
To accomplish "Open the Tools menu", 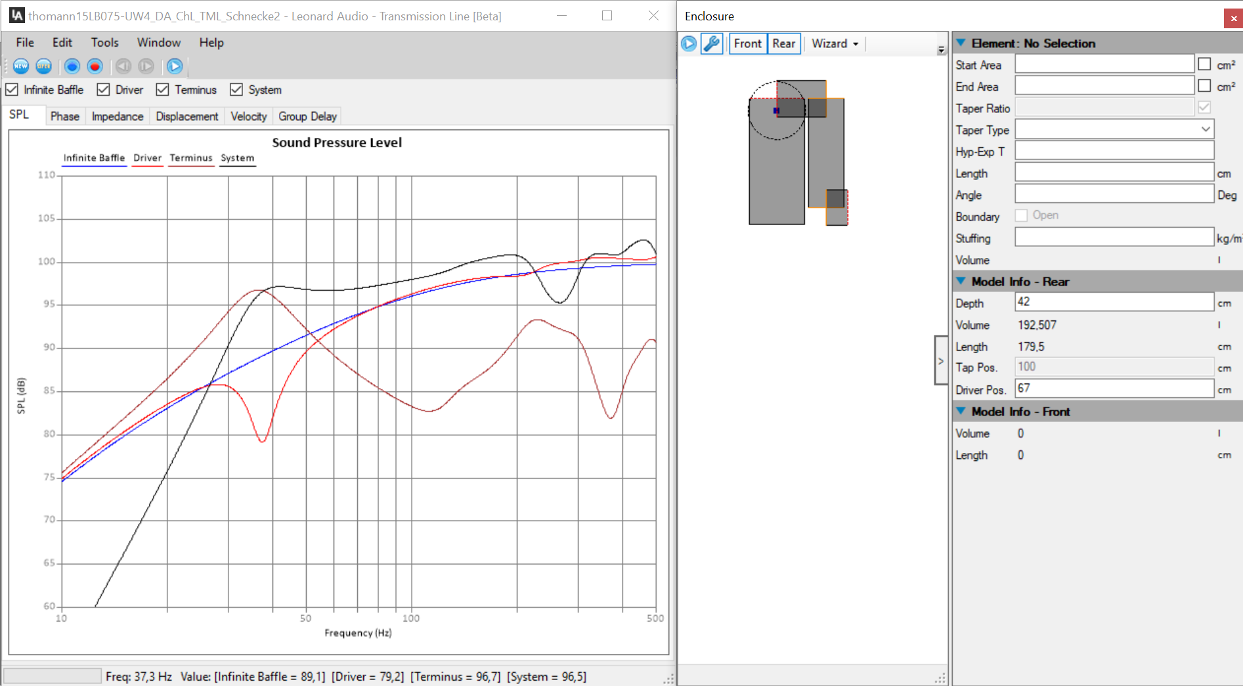I will [x=104, y=43].
